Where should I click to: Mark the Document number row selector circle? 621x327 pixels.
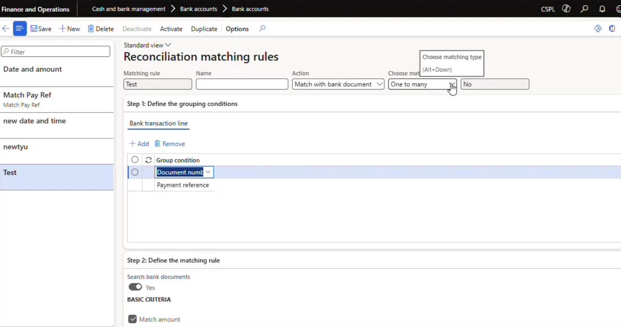pyautogui.click(x=135, y=172)
